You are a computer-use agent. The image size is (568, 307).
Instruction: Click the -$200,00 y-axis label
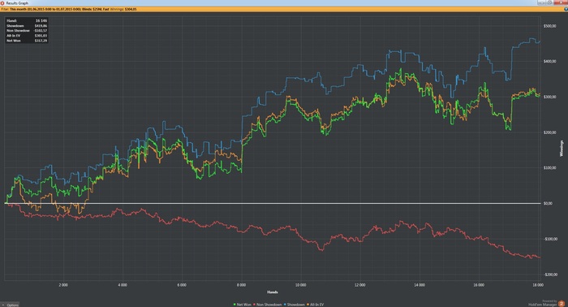point(550,275)
